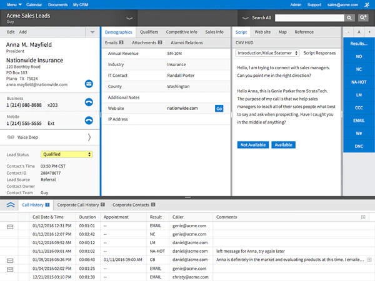
Task: Click the advanced search icon beside search box
Action: point(363,18)
